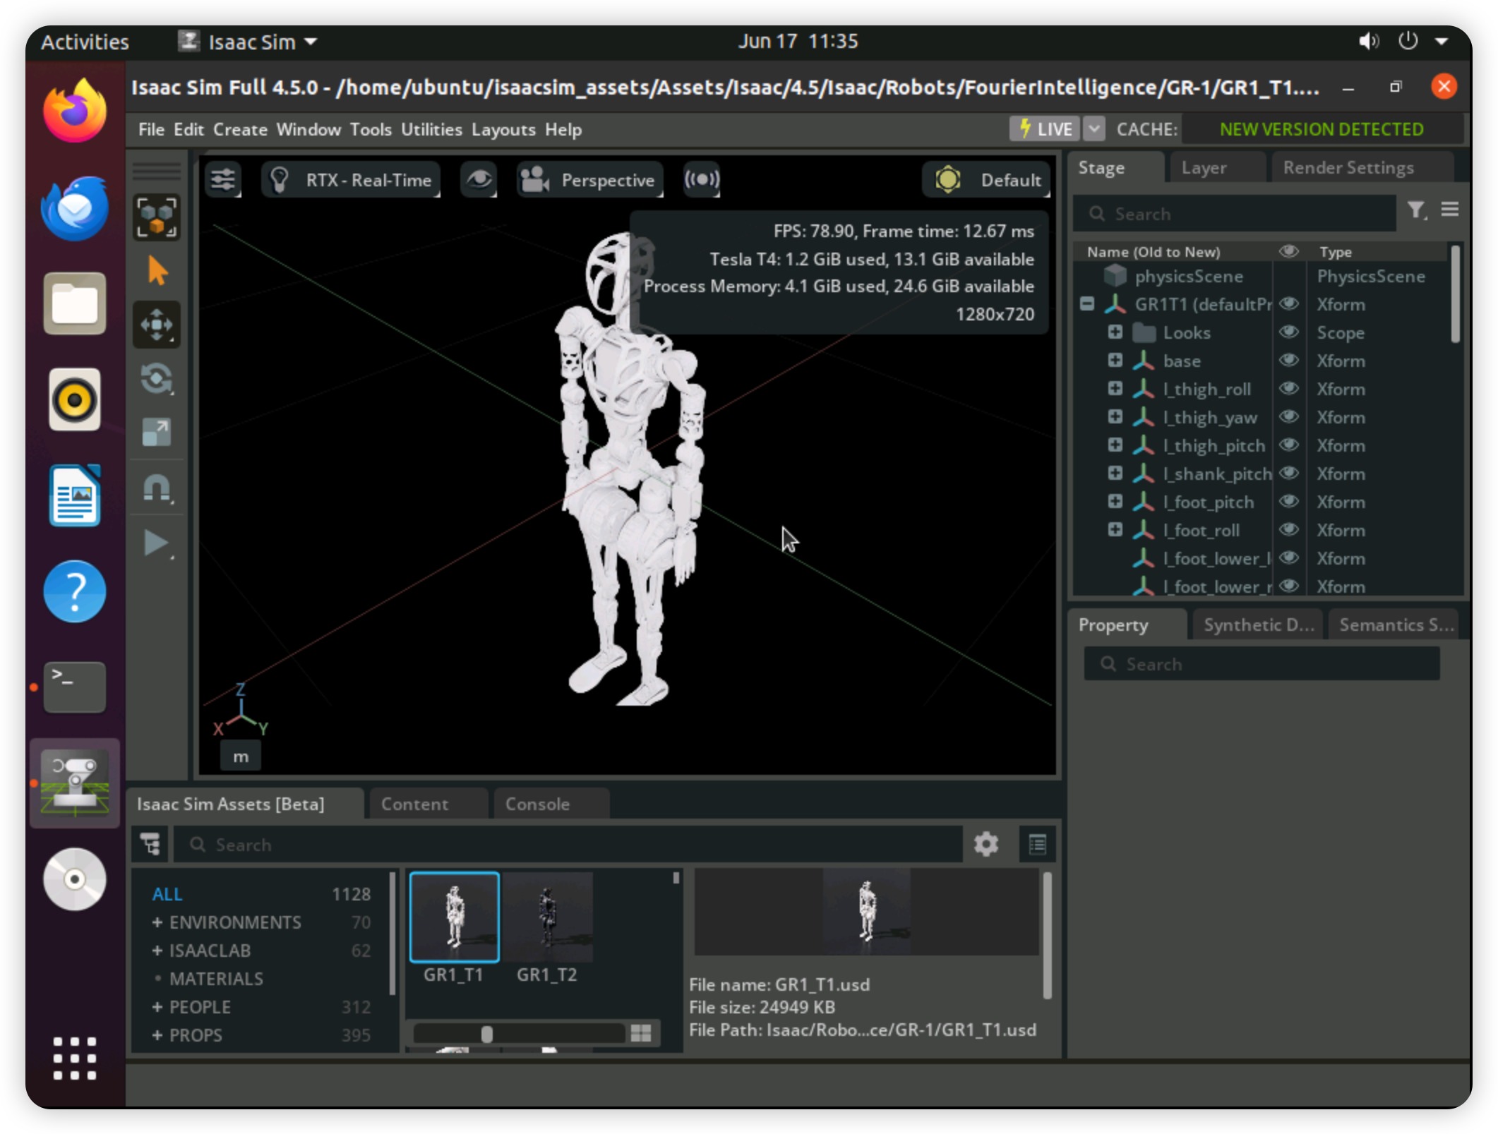1498x1134 pixels.
Task: Switch asset view to grid icon
Action: click(x=641, y=1034)
